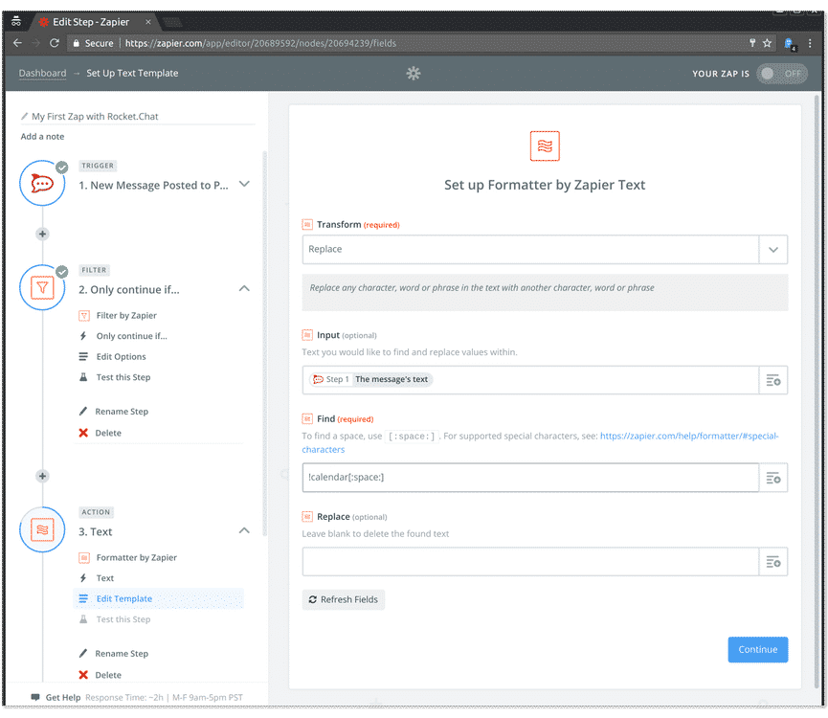
Task: Open Edit Options in the Filter step
Action: tap(121, 356)
